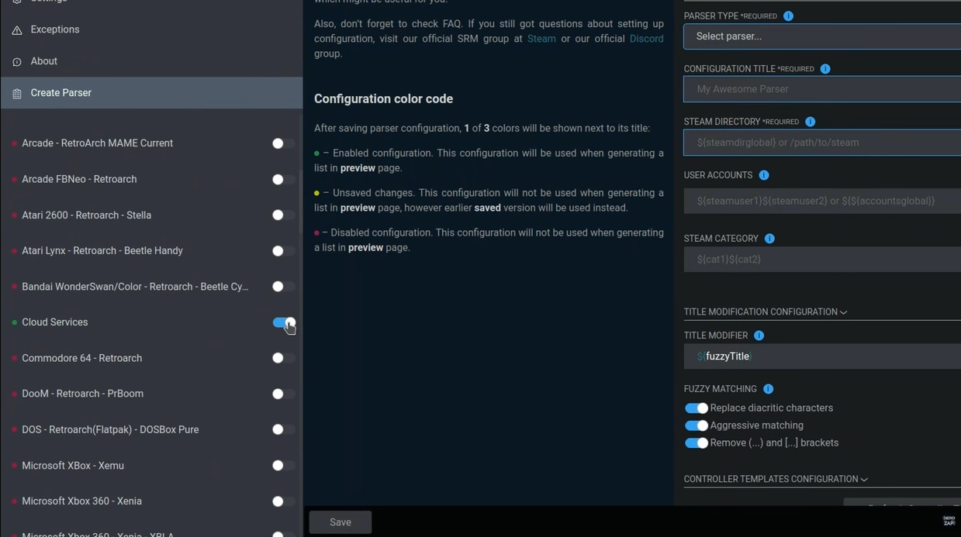The height and width of the screenshot is (537, 961).
Task: Select Create Parser in the sidebar
Action: (x=61, y=93)
